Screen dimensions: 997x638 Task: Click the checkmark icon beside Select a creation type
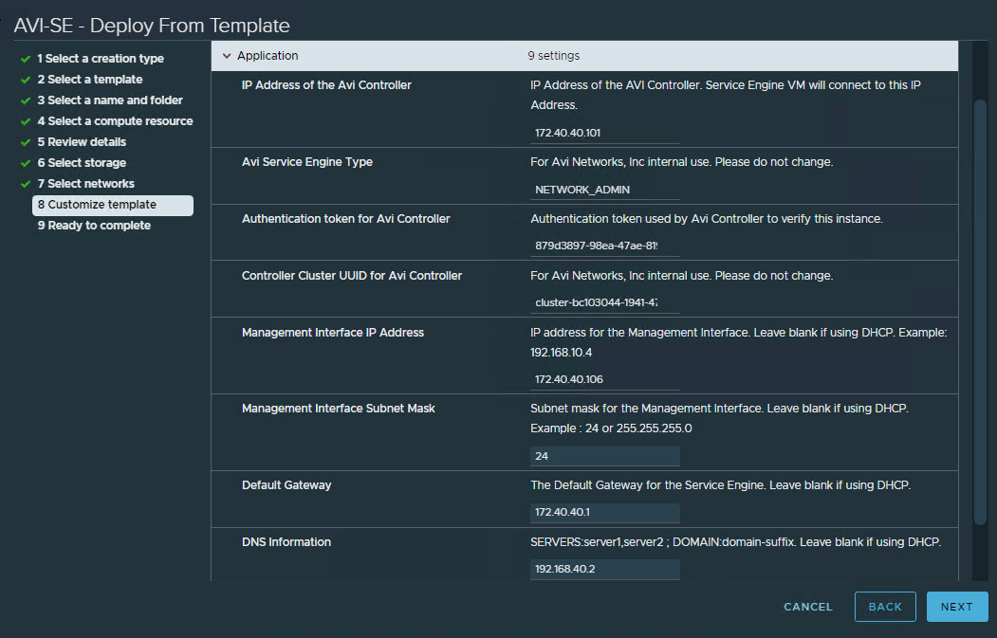pyautogui.click(x=26, y=59)
